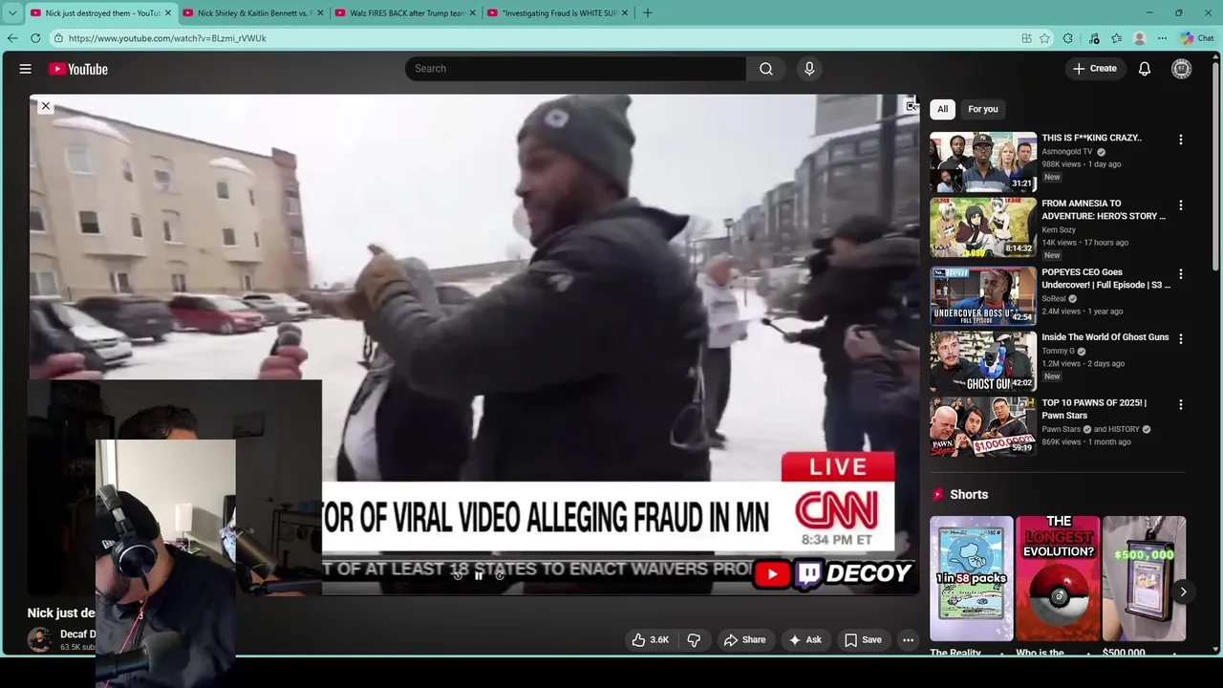Open the Copilot Chat button

(1197, 38)
